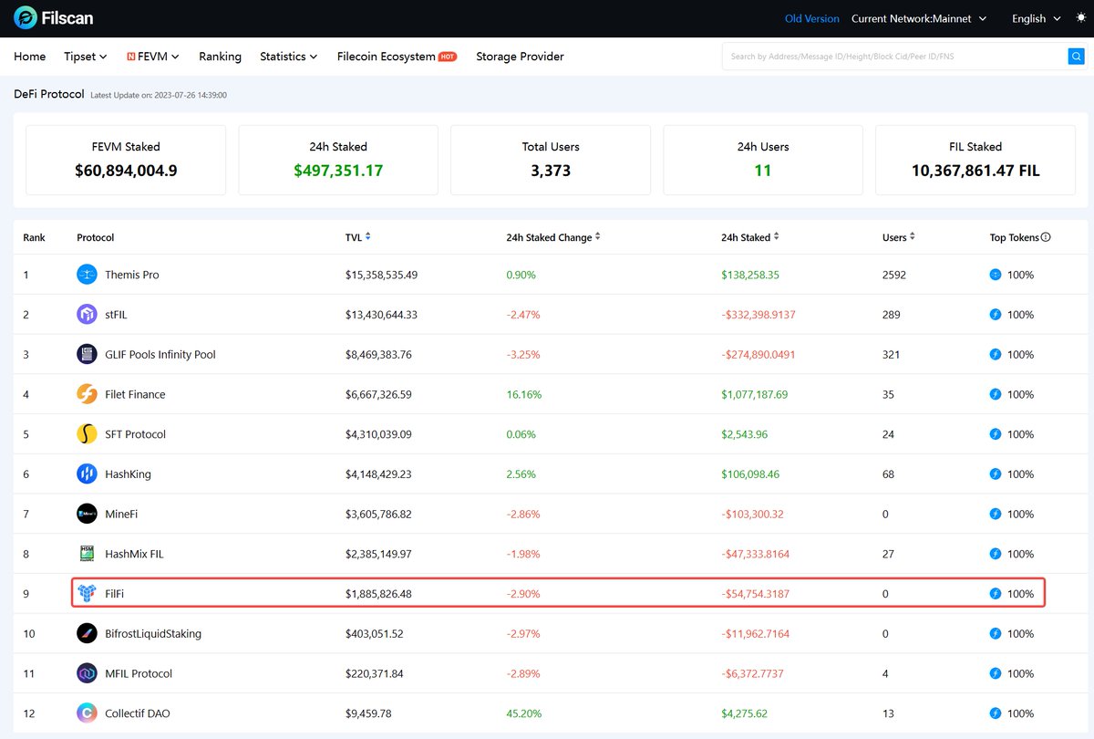Viewport: 1094px width, 739px height.
Task: Click the users count 2592
Action: point(895,275)
